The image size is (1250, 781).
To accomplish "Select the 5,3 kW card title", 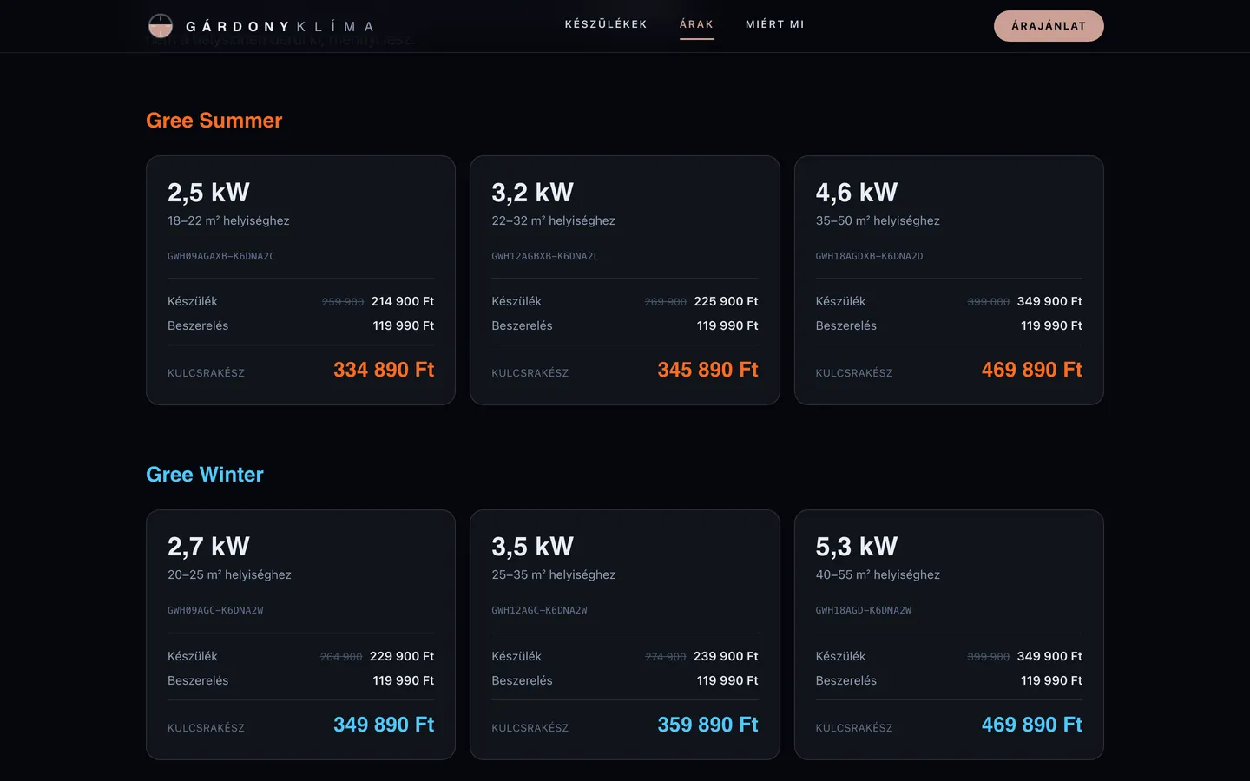I will [x=857, y=546].
